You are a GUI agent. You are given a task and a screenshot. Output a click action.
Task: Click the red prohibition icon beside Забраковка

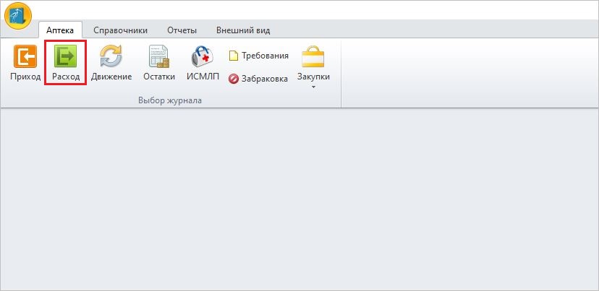[x=234, y=79]
